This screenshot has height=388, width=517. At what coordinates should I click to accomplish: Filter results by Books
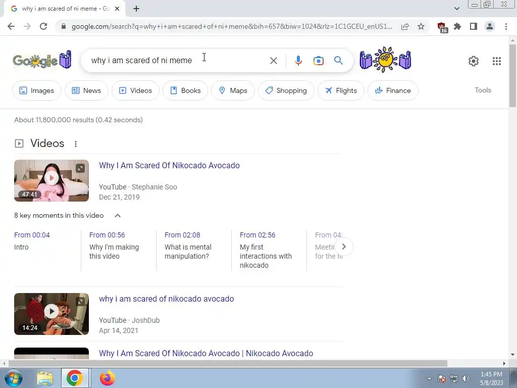pos(185,90)
